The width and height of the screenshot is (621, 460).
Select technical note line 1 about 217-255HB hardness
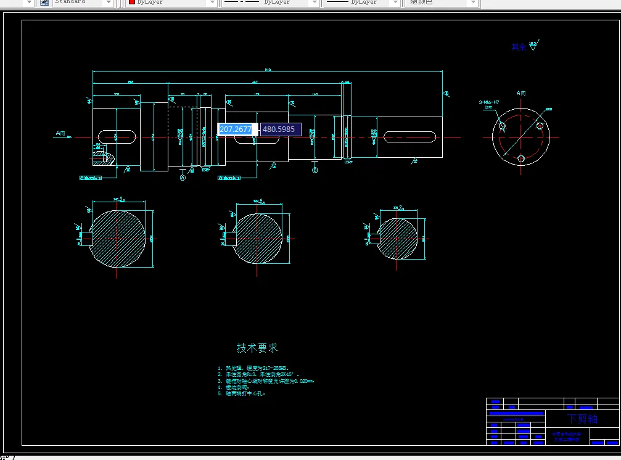(253, 368)
